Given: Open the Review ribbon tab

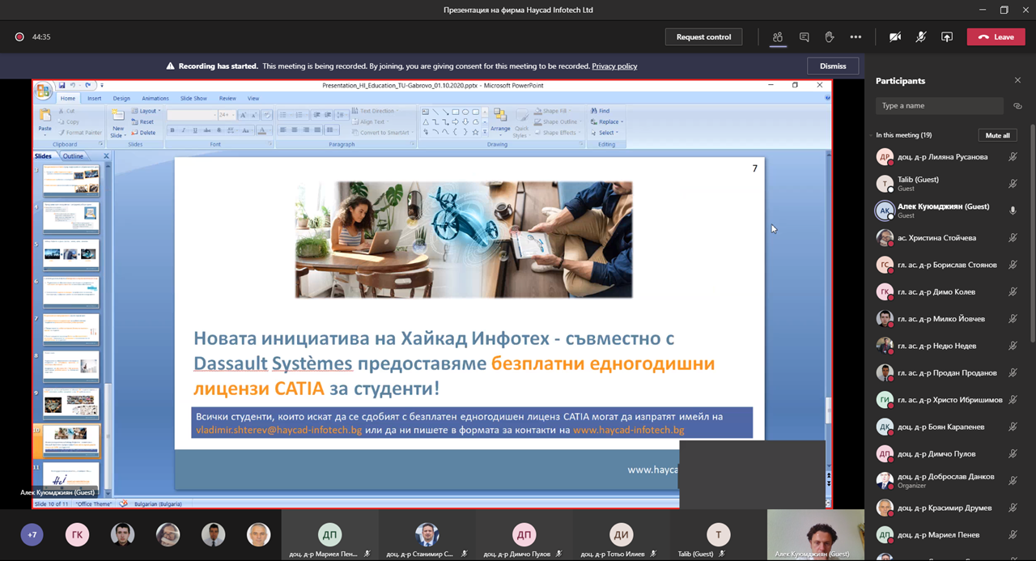Looking at the screenshot, I should point(227,98).
